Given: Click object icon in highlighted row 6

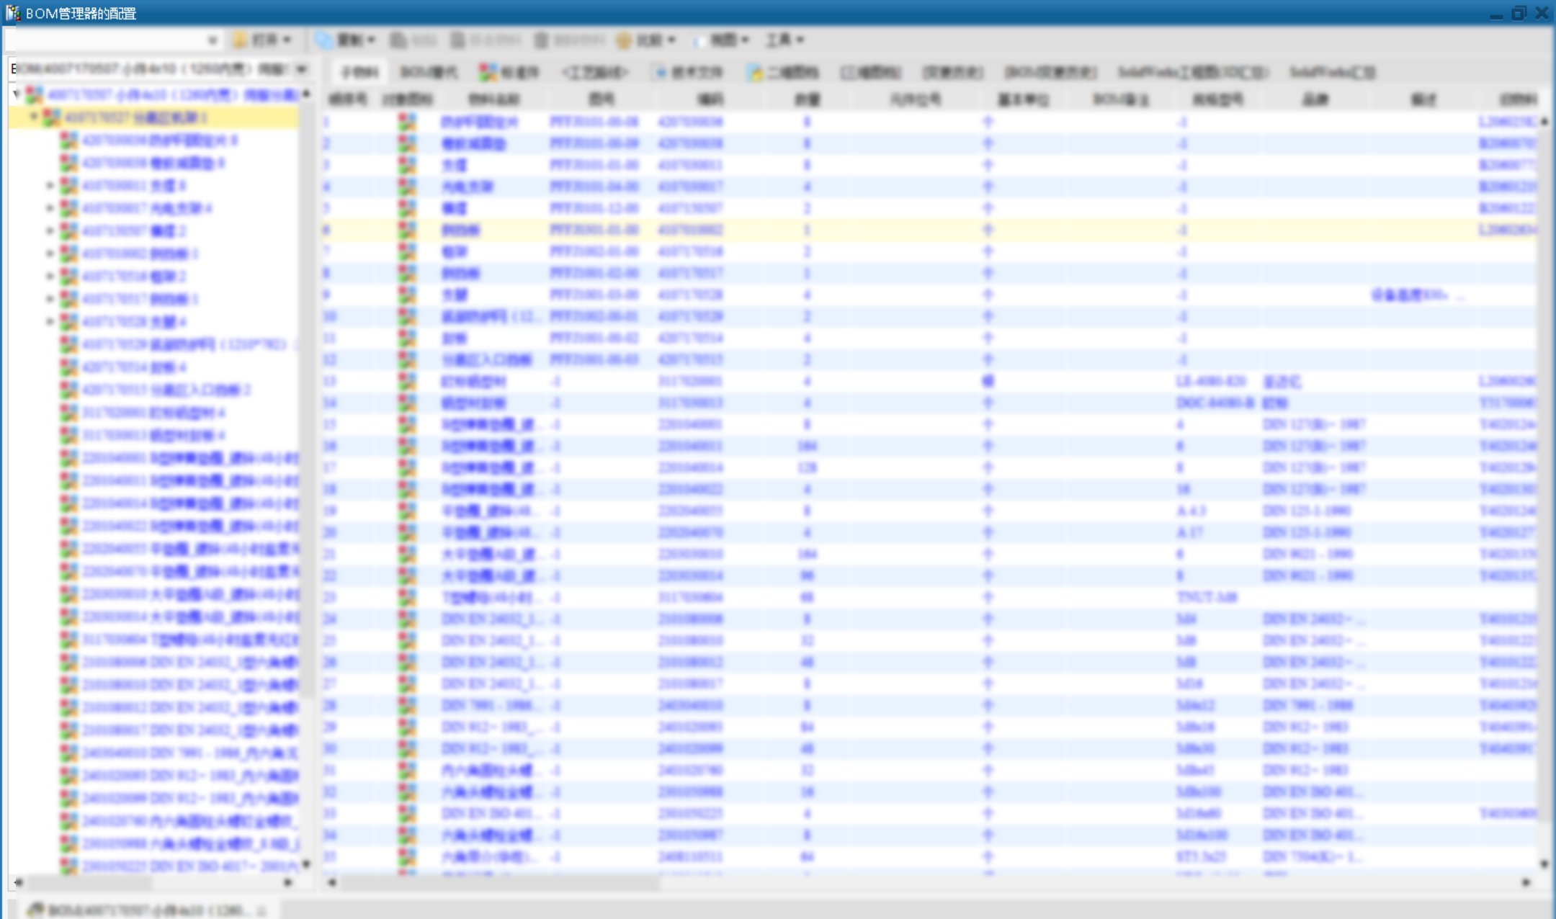Looking at the screenshot, I should point(407,230).
